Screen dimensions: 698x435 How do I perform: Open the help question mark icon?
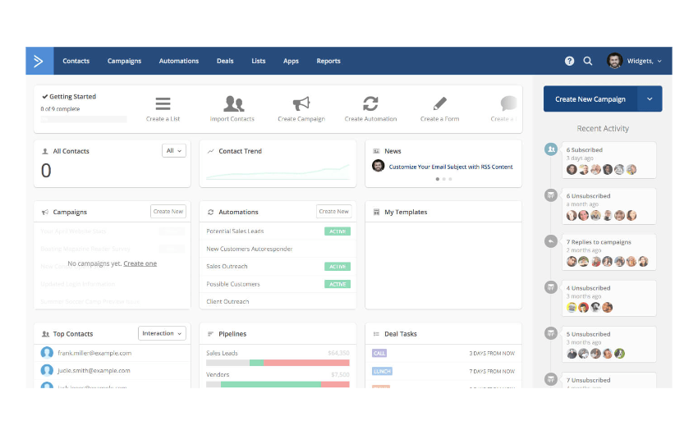(569, 61)
